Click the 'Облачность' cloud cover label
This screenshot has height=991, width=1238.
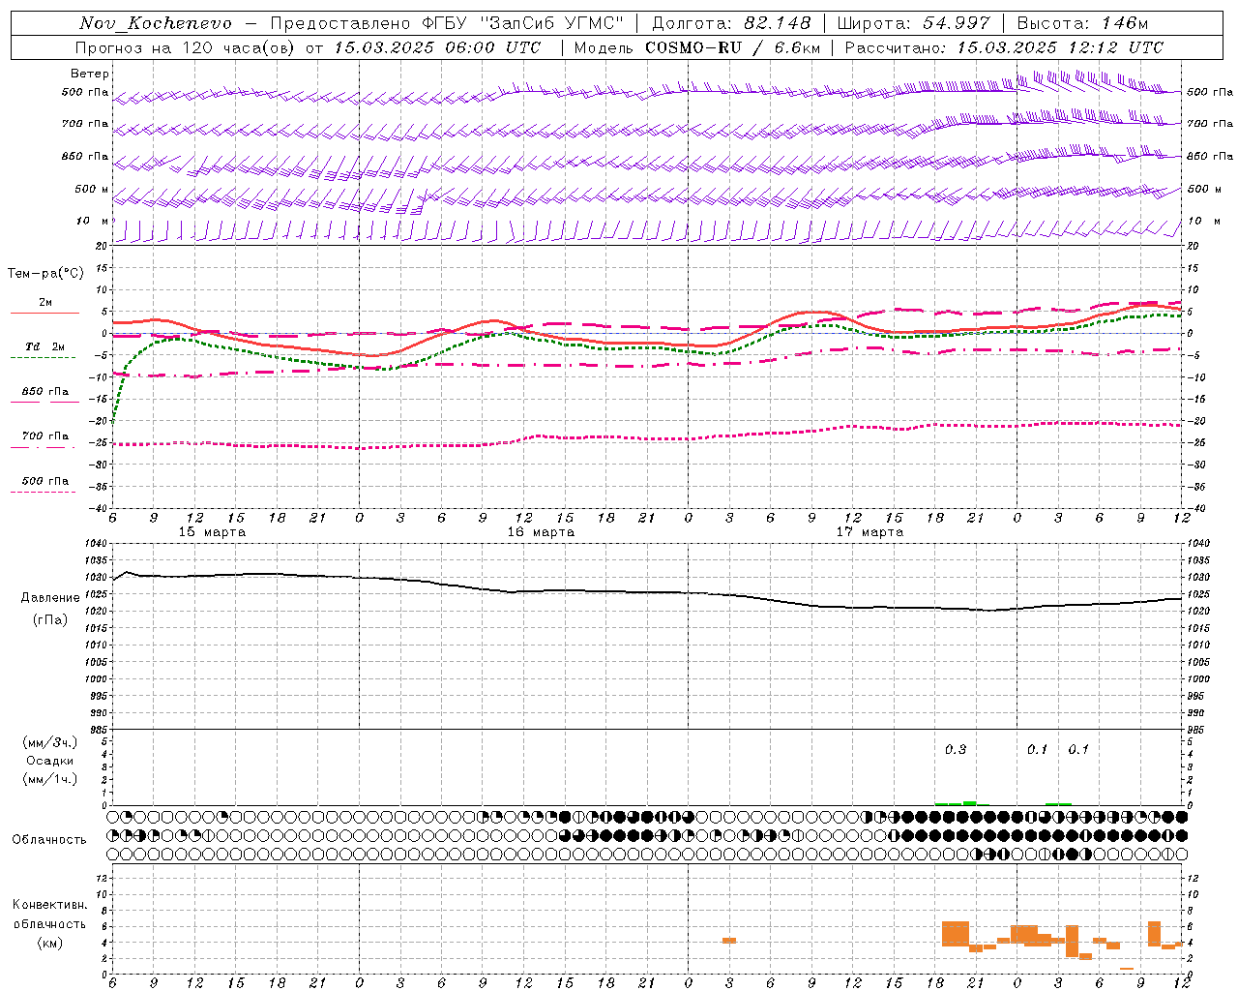tap(49, 840)
